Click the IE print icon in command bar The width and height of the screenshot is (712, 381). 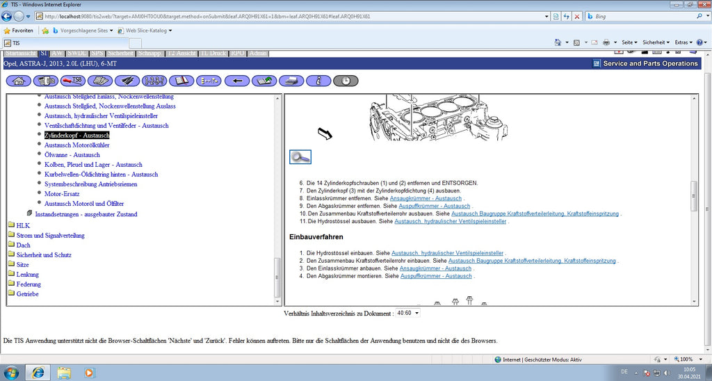coord(606,42)
